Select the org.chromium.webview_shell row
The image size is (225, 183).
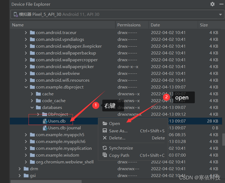click(x=116, y=162)
